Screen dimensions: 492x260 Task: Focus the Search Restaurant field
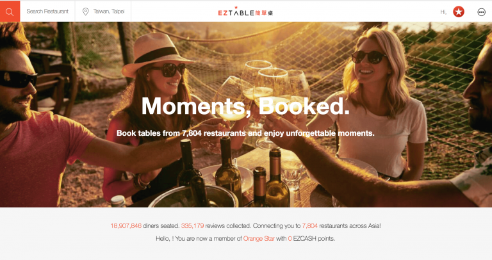click(x=47, y=12)
